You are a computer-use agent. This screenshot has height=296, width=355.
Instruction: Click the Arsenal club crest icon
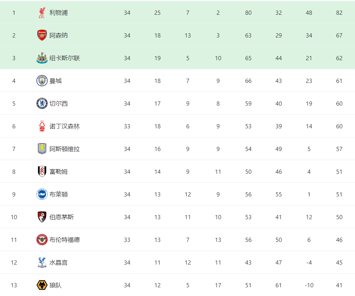pos(42,35)
